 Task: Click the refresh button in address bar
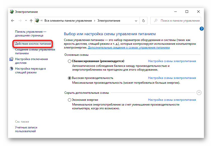143,21
